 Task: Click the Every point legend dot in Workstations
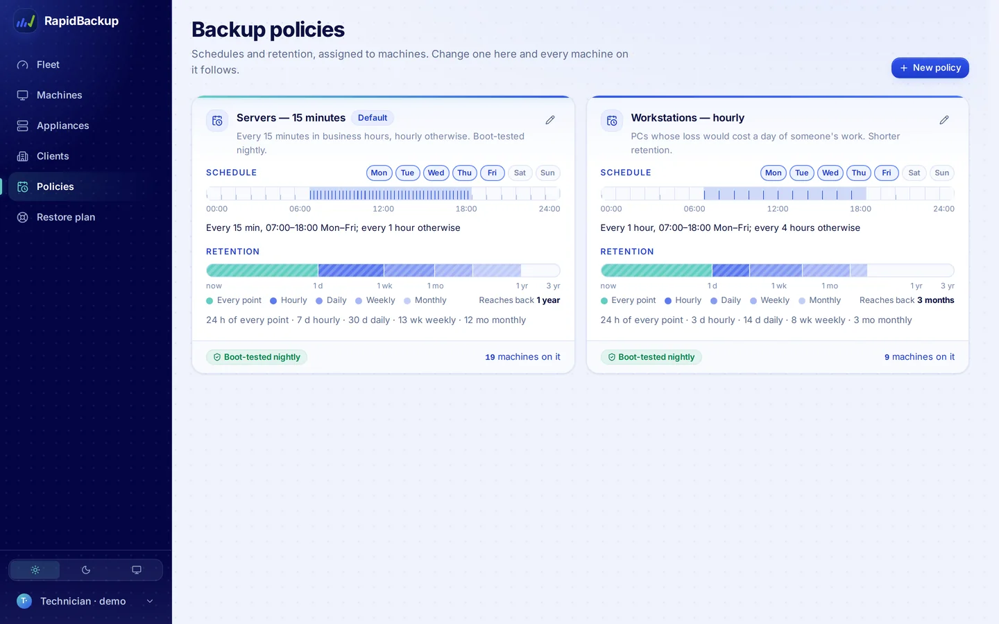point(604,301)
